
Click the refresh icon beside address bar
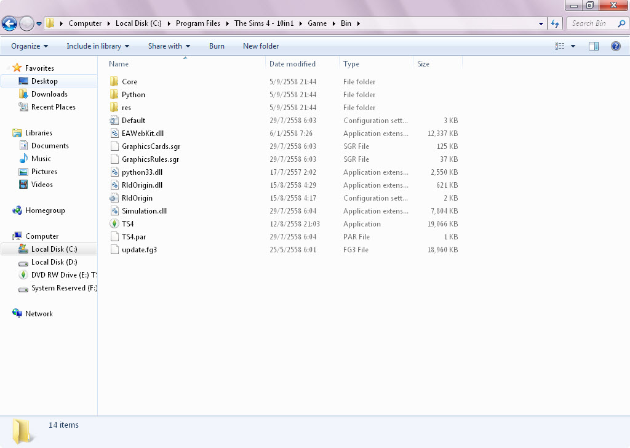555,23
